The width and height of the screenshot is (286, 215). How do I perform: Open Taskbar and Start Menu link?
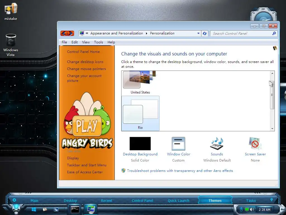[x=87, y=165]
